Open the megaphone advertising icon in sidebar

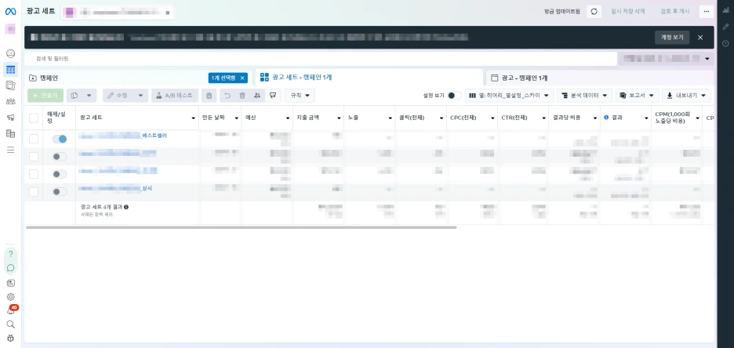[x=10, y=118]
